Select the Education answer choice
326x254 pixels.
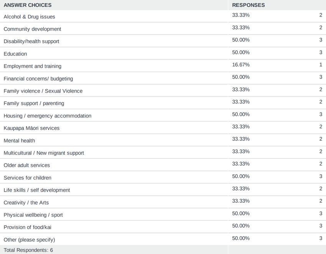15,54
